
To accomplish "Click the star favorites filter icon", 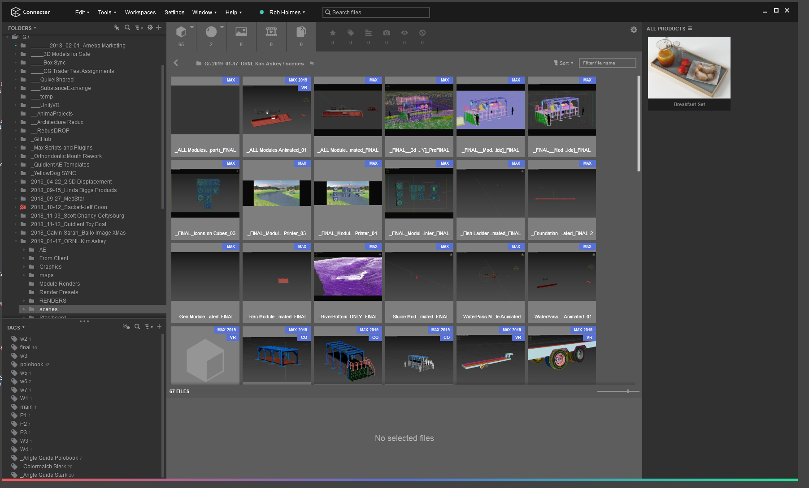I will click(333, 33).
